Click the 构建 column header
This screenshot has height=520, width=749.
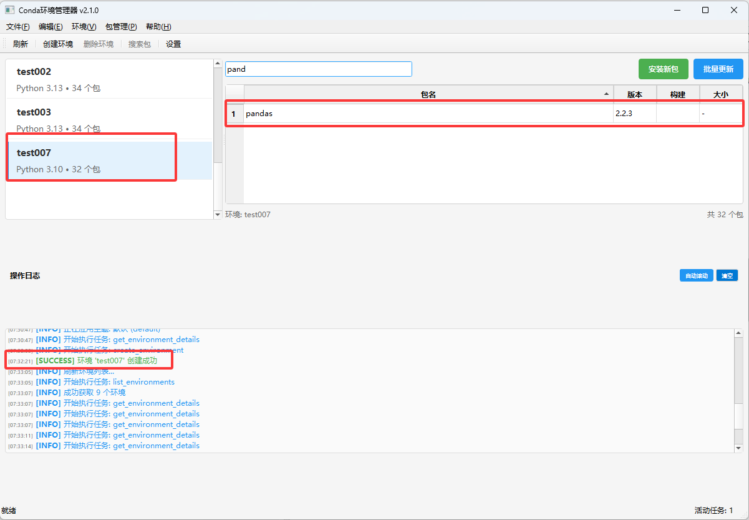(x=677, y=94)
